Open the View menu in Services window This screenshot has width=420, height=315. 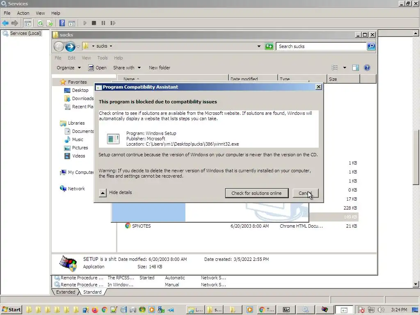[x=41, y=13]
